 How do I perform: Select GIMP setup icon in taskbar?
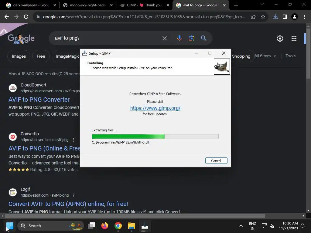tap(145, 226)
